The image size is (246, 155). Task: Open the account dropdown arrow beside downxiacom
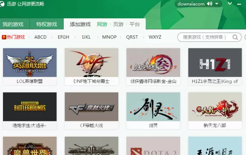pyautogui.click(x=217, y=4)
